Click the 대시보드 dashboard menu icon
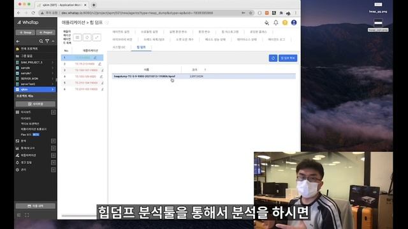Viewport: 408px width, 229px height. (17, 112)
